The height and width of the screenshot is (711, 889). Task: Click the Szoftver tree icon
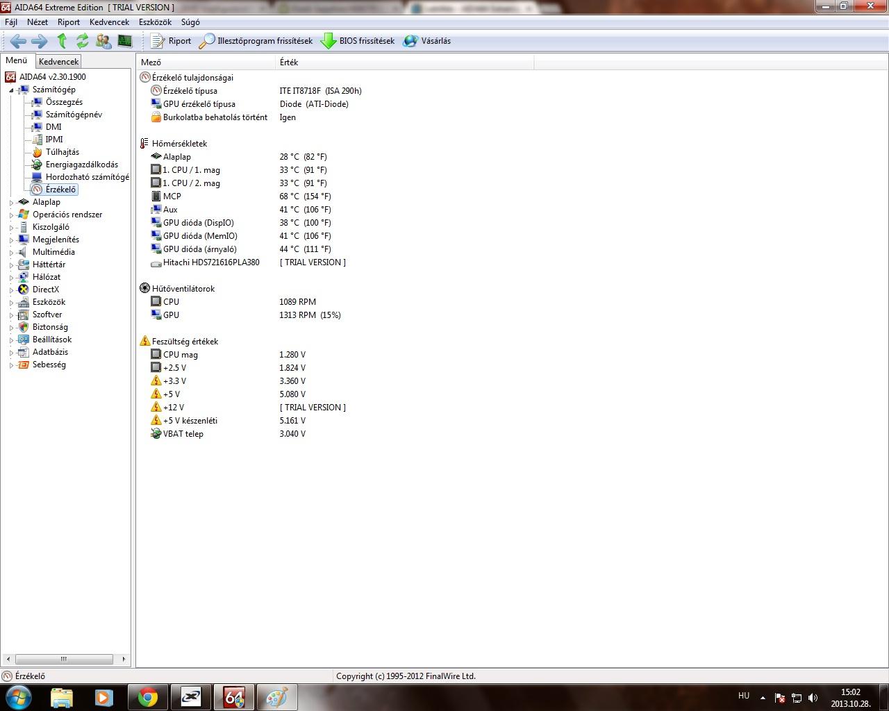tap(24, 315)
